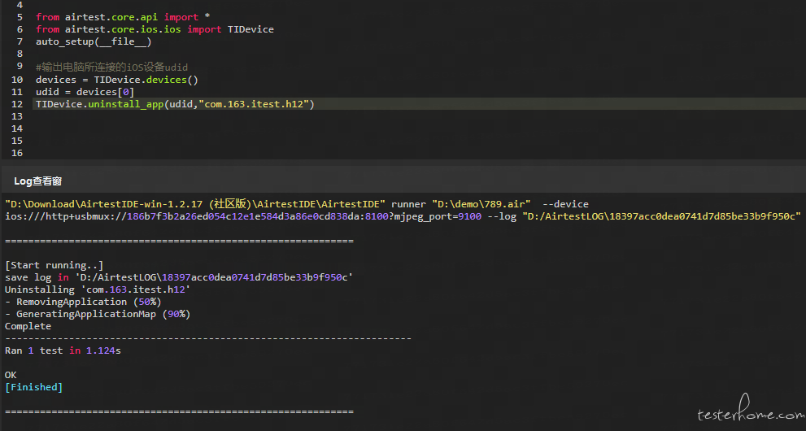Viewport: 806px width, 431px height.
Task: Click the OK result text in the log
Action: tap(11, 375)
